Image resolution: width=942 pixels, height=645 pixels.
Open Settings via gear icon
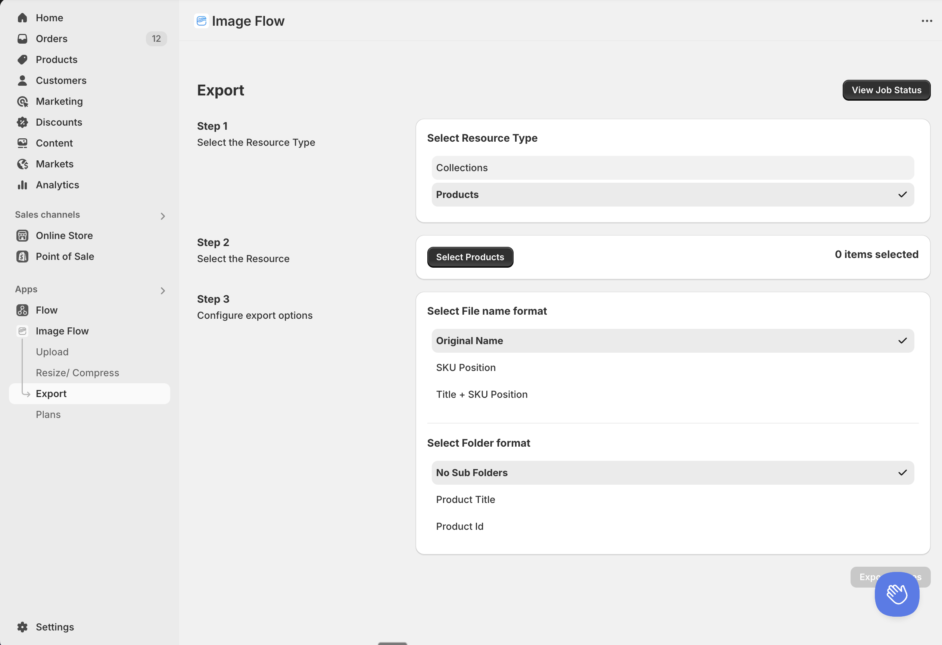(x=22, y=627)
